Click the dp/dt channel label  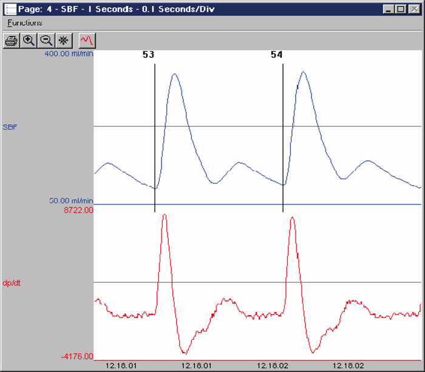point(12,282)
